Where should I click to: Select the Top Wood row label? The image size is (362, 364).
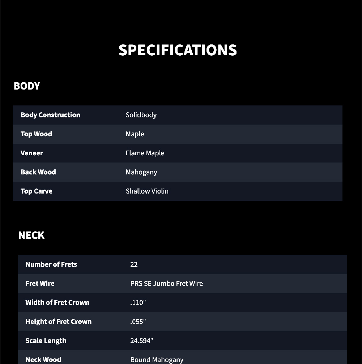[x=36, y=134]
